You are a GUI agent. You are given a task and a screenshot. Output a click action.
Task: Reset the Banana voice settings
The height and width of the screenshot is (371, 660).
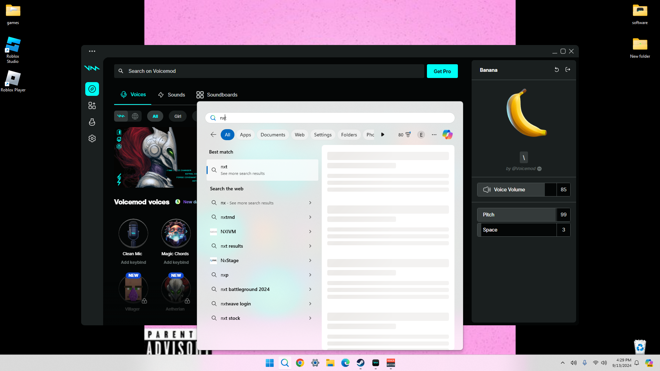[557, 70]
